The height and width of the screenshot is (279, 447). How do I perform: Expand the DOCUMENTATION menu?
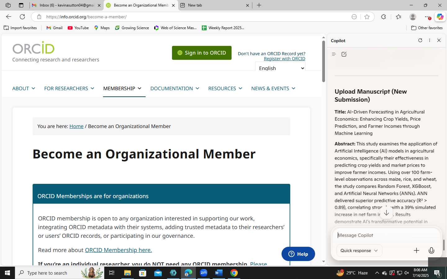point(175,88)
